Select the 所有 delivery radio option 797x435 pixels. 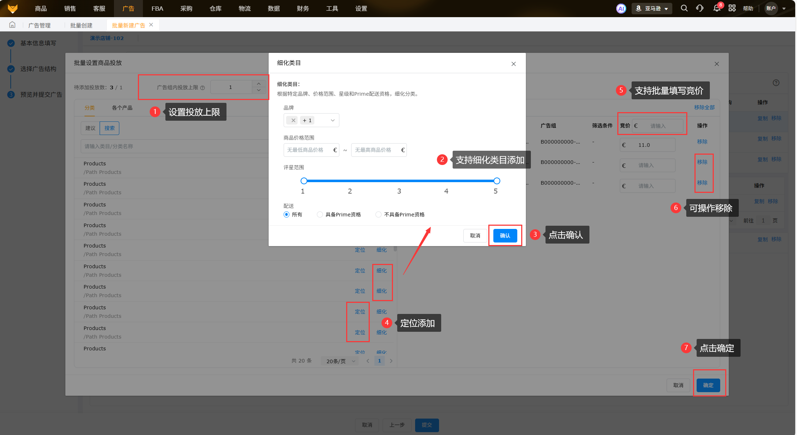coord(287,215)
